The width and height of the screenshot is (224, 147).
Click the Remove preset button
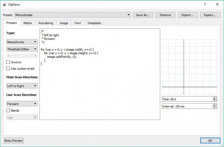pos(165,15)
